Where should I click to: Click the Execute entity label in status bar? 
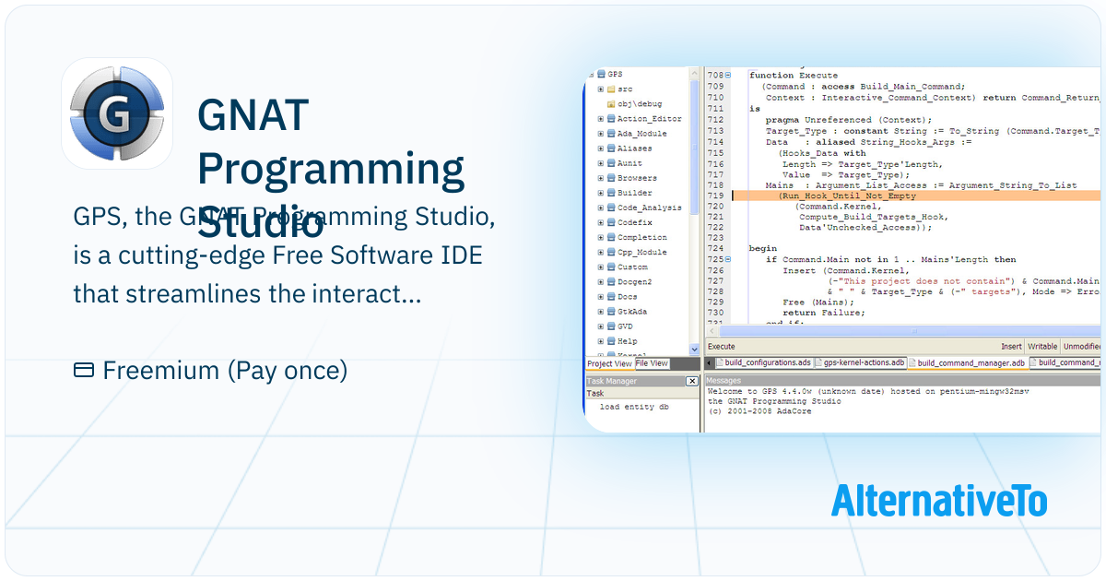[722, 347]
